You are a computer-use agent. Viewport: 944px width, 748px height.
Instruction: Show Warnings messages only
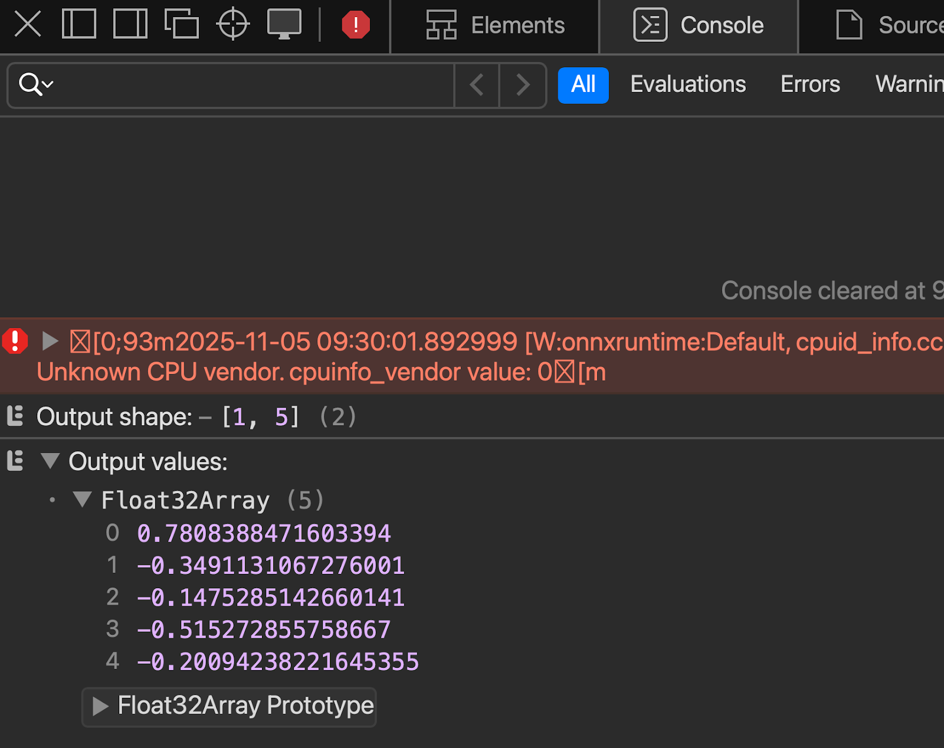909,84
